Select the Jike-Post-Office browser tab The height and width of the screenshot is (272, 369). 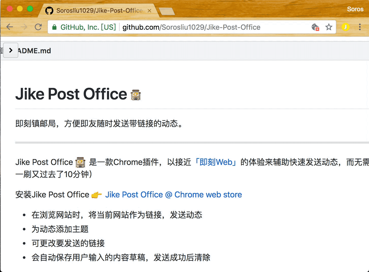click(x=99, y=11)
